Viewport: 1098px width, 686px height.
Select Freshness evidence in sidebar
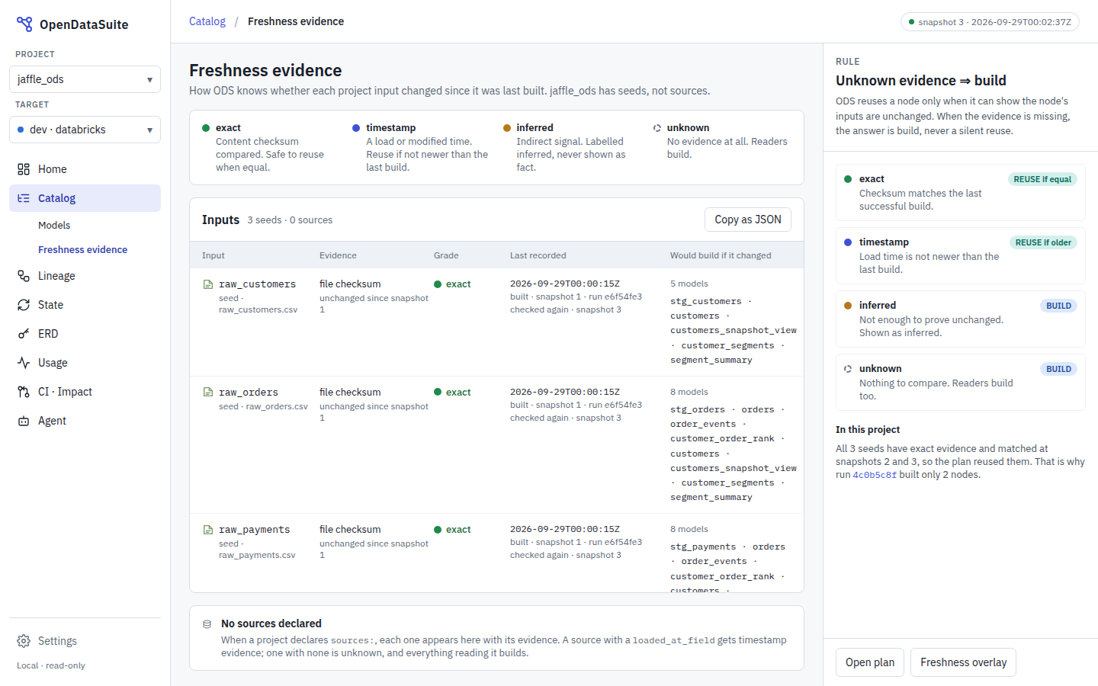[83, 250]
